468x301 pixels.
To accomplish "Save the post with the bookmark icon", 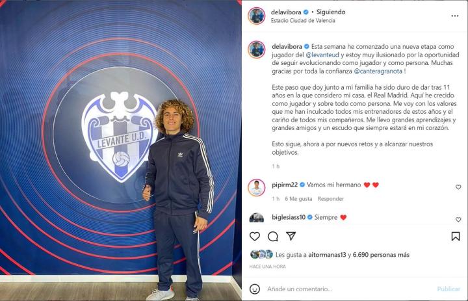I will tap(456, 237).
